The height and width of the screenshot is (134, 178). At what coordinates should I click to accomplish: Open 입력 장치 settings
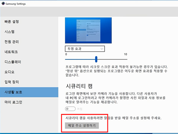29,82
